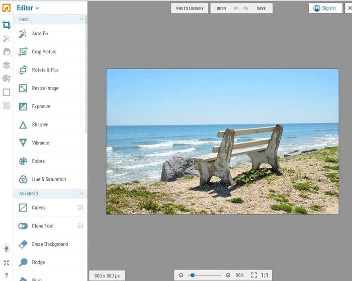Click the Open button

(x=221, y=9)
